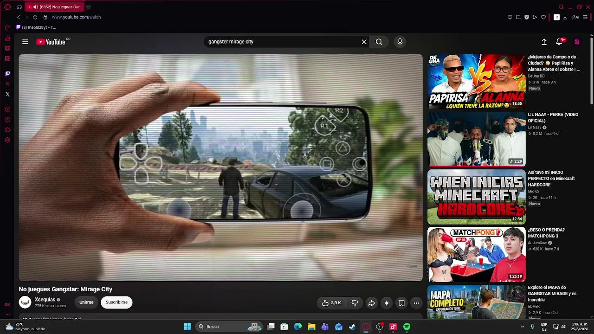Viewport: 594px width, 334px height.
Task: Open the '¿Mujeres de Campo o de Ciudad?' title
Action: point(554,63)
